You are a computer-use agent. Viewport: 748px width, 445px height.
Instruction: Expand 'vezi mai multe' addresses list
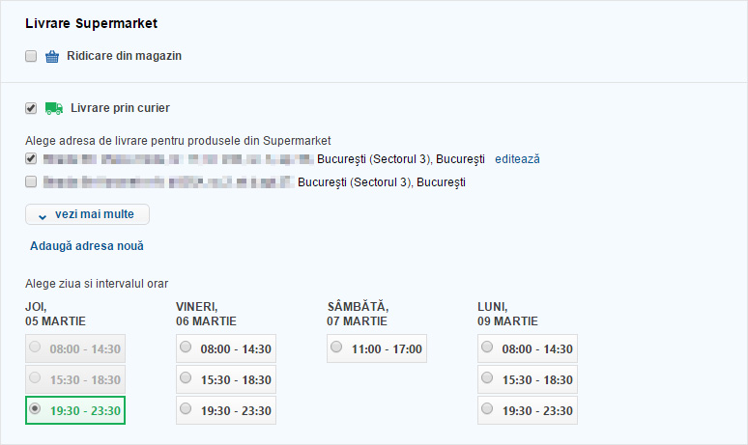[87, 213]
